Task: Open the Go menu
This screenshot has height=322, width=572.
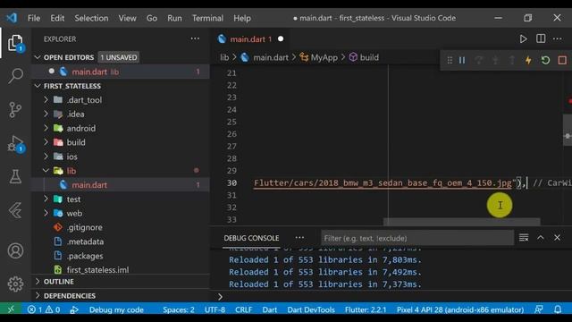Action: [152, 18]
